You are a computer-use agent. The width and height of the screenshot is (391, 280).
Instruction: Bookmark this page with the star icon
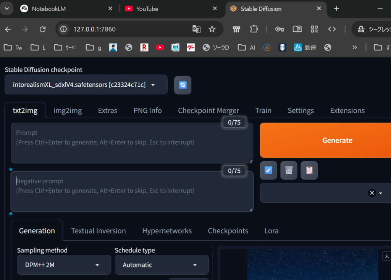pos(212,29)
